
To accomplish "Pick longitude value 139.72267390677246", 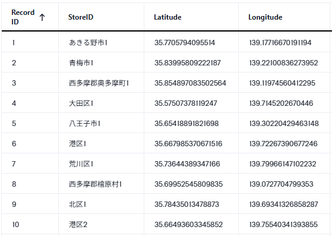I will pyautogui.click(x=283, y=144).
